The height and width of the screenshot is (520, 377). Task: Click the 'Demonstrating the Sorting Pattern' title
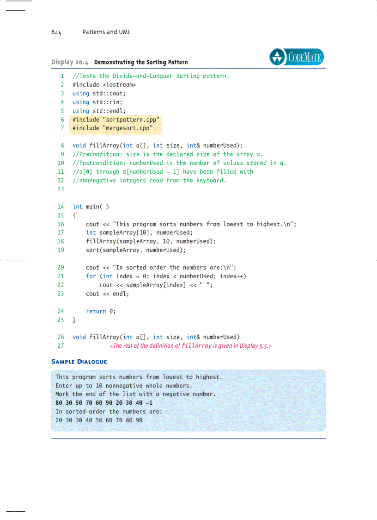141,62
